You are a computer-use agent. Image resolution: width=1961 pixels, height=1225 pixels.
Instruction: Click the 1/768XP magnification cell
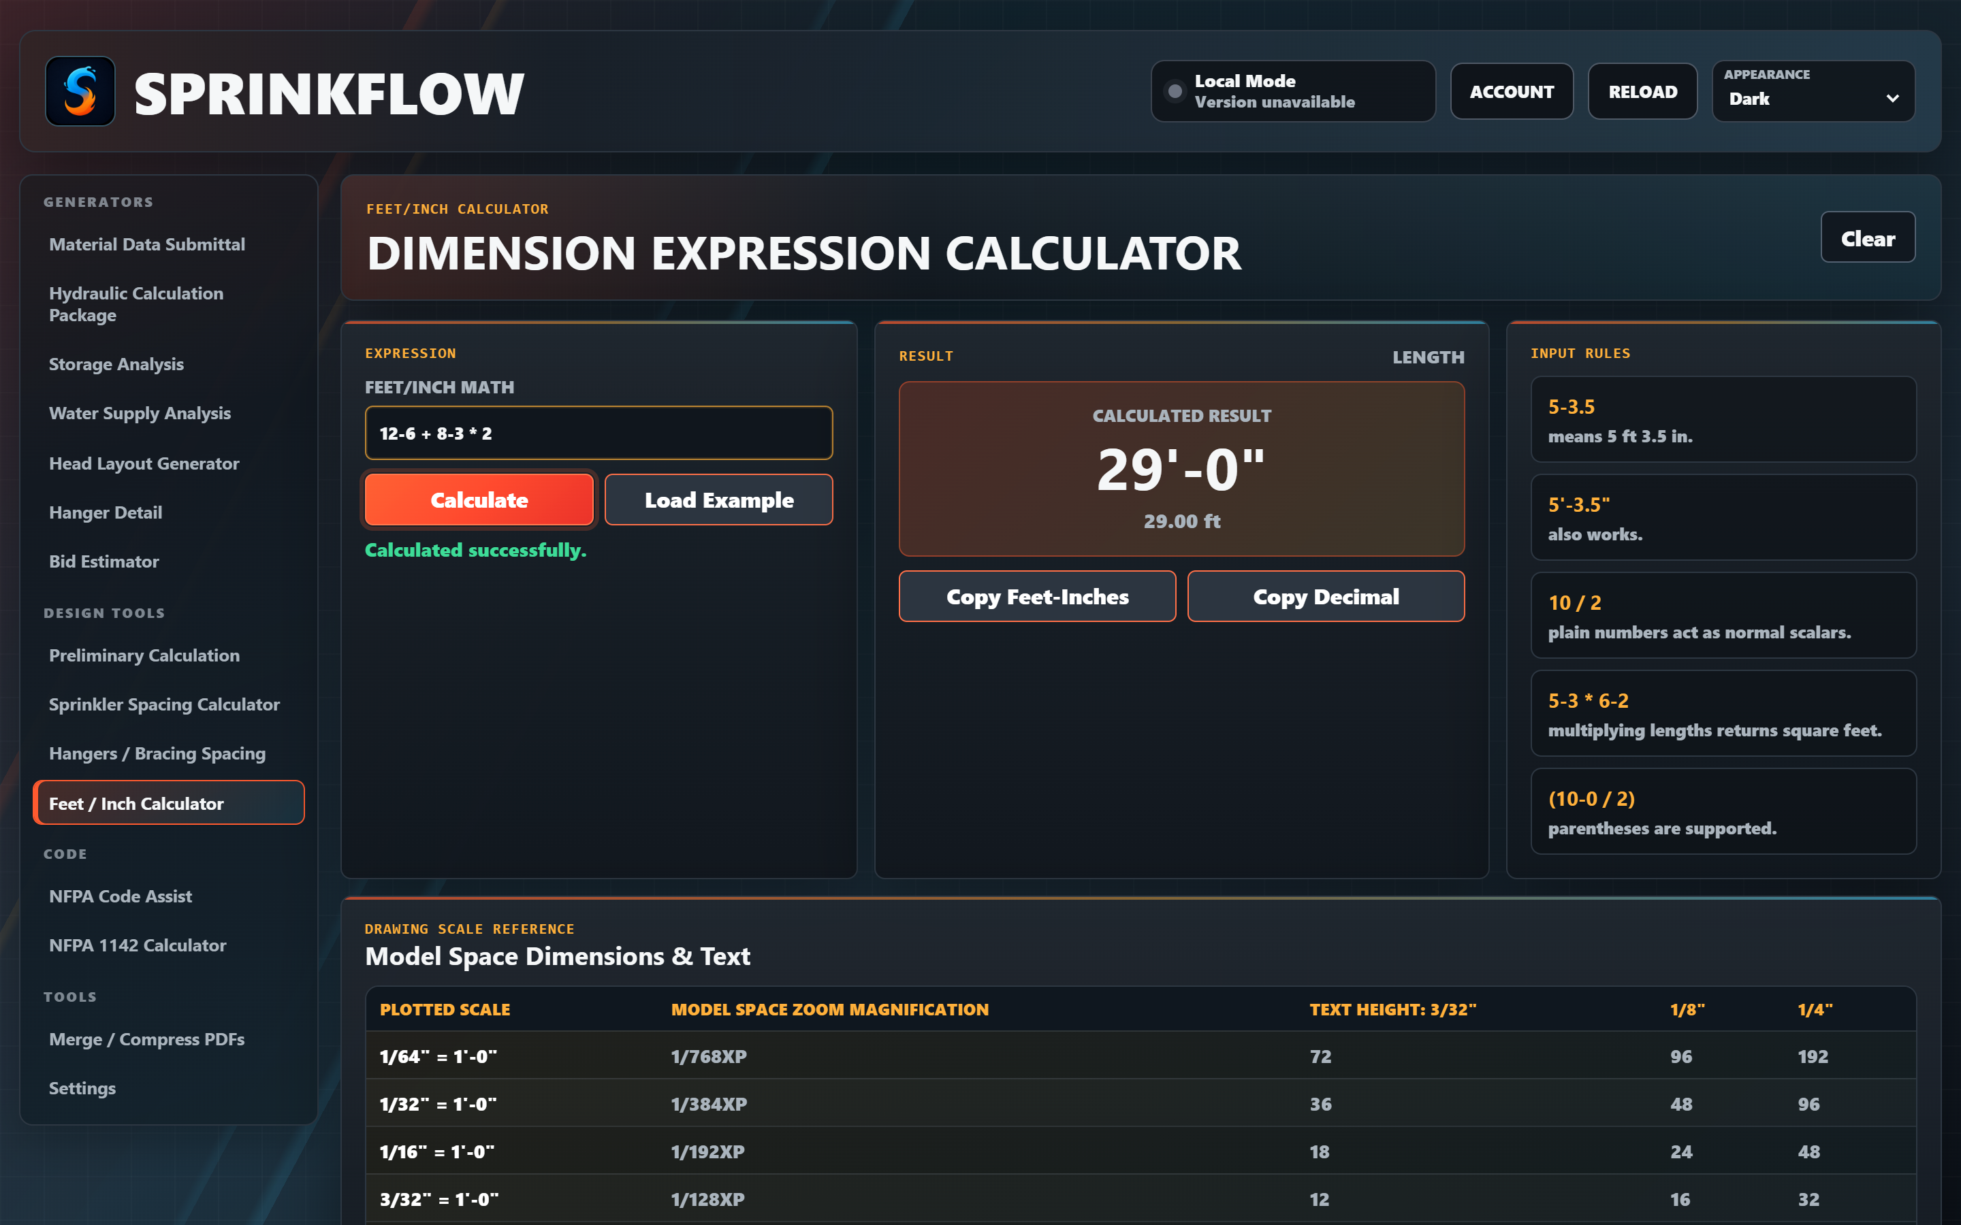click(x=708, y=1056)
